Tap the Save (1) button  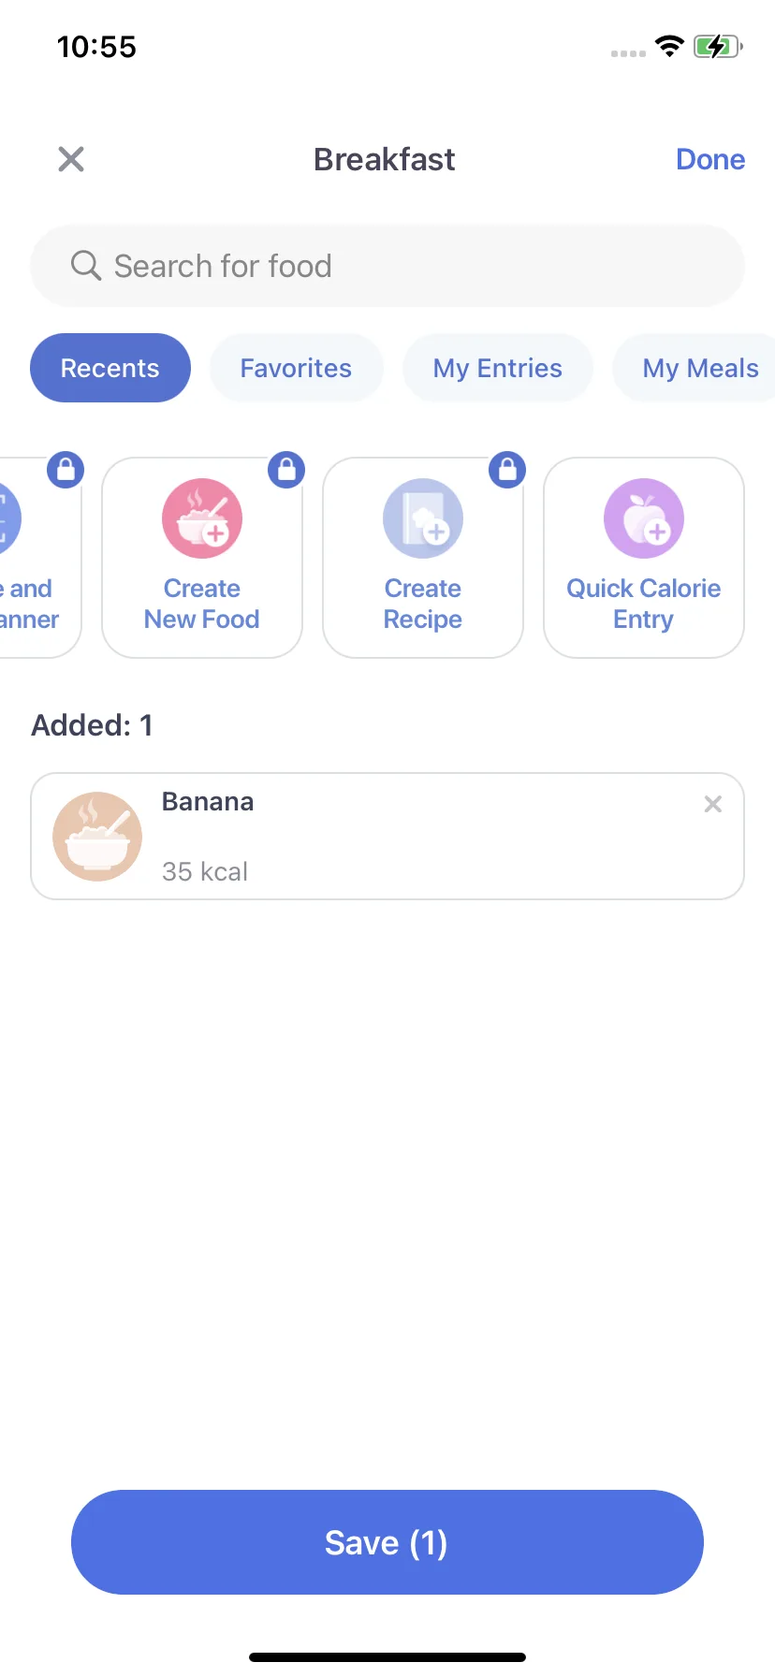pyautogui.click(x=387, y=1542)
